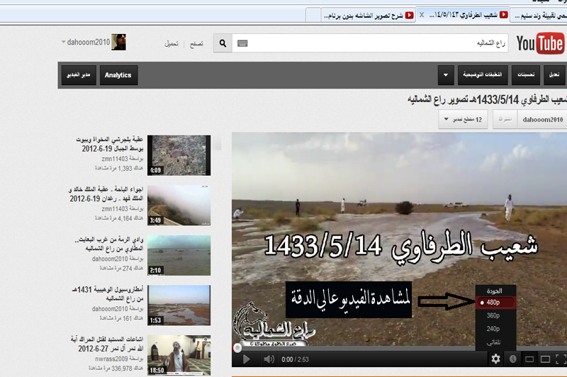Screen dimensions: 567x377
Task: Switch to the قبيلة ولد سليم browser tab
Action: click(539, 16)
